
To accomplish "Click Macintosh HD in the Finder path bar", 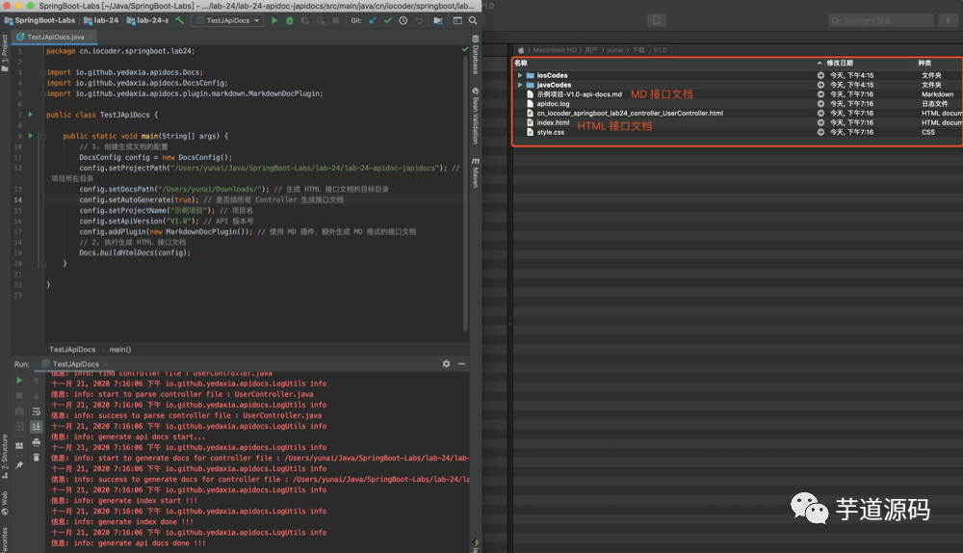I will [555, 50].
